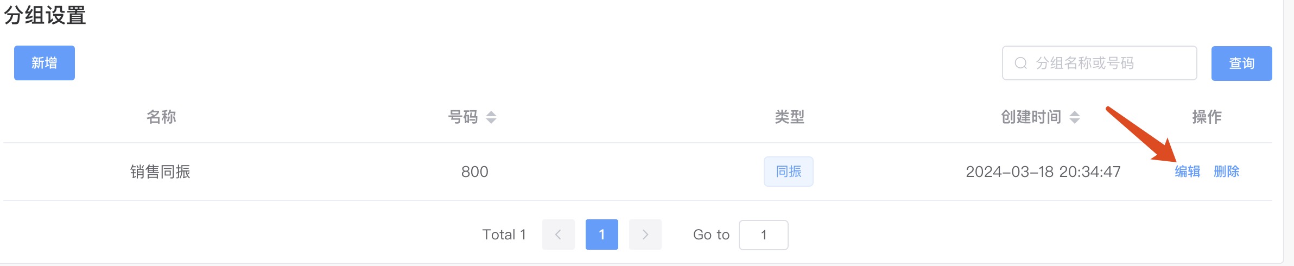
Task: Click the magnifier icon in search box
Action: click(1020, 63)
